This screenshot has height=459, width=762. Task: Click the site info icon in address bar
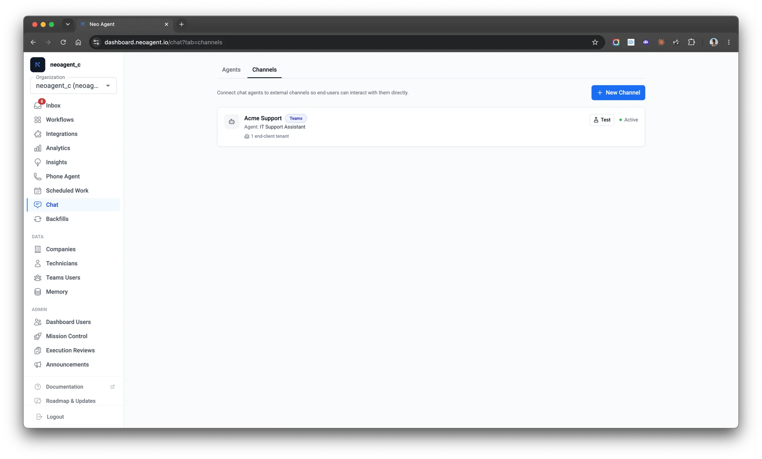point(96,42)
